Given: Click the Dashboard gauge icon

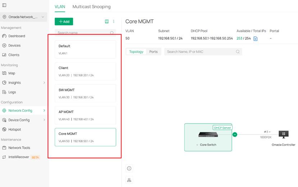Looking at the screenshot, I should pyautogui.click(x=4, y=36).
